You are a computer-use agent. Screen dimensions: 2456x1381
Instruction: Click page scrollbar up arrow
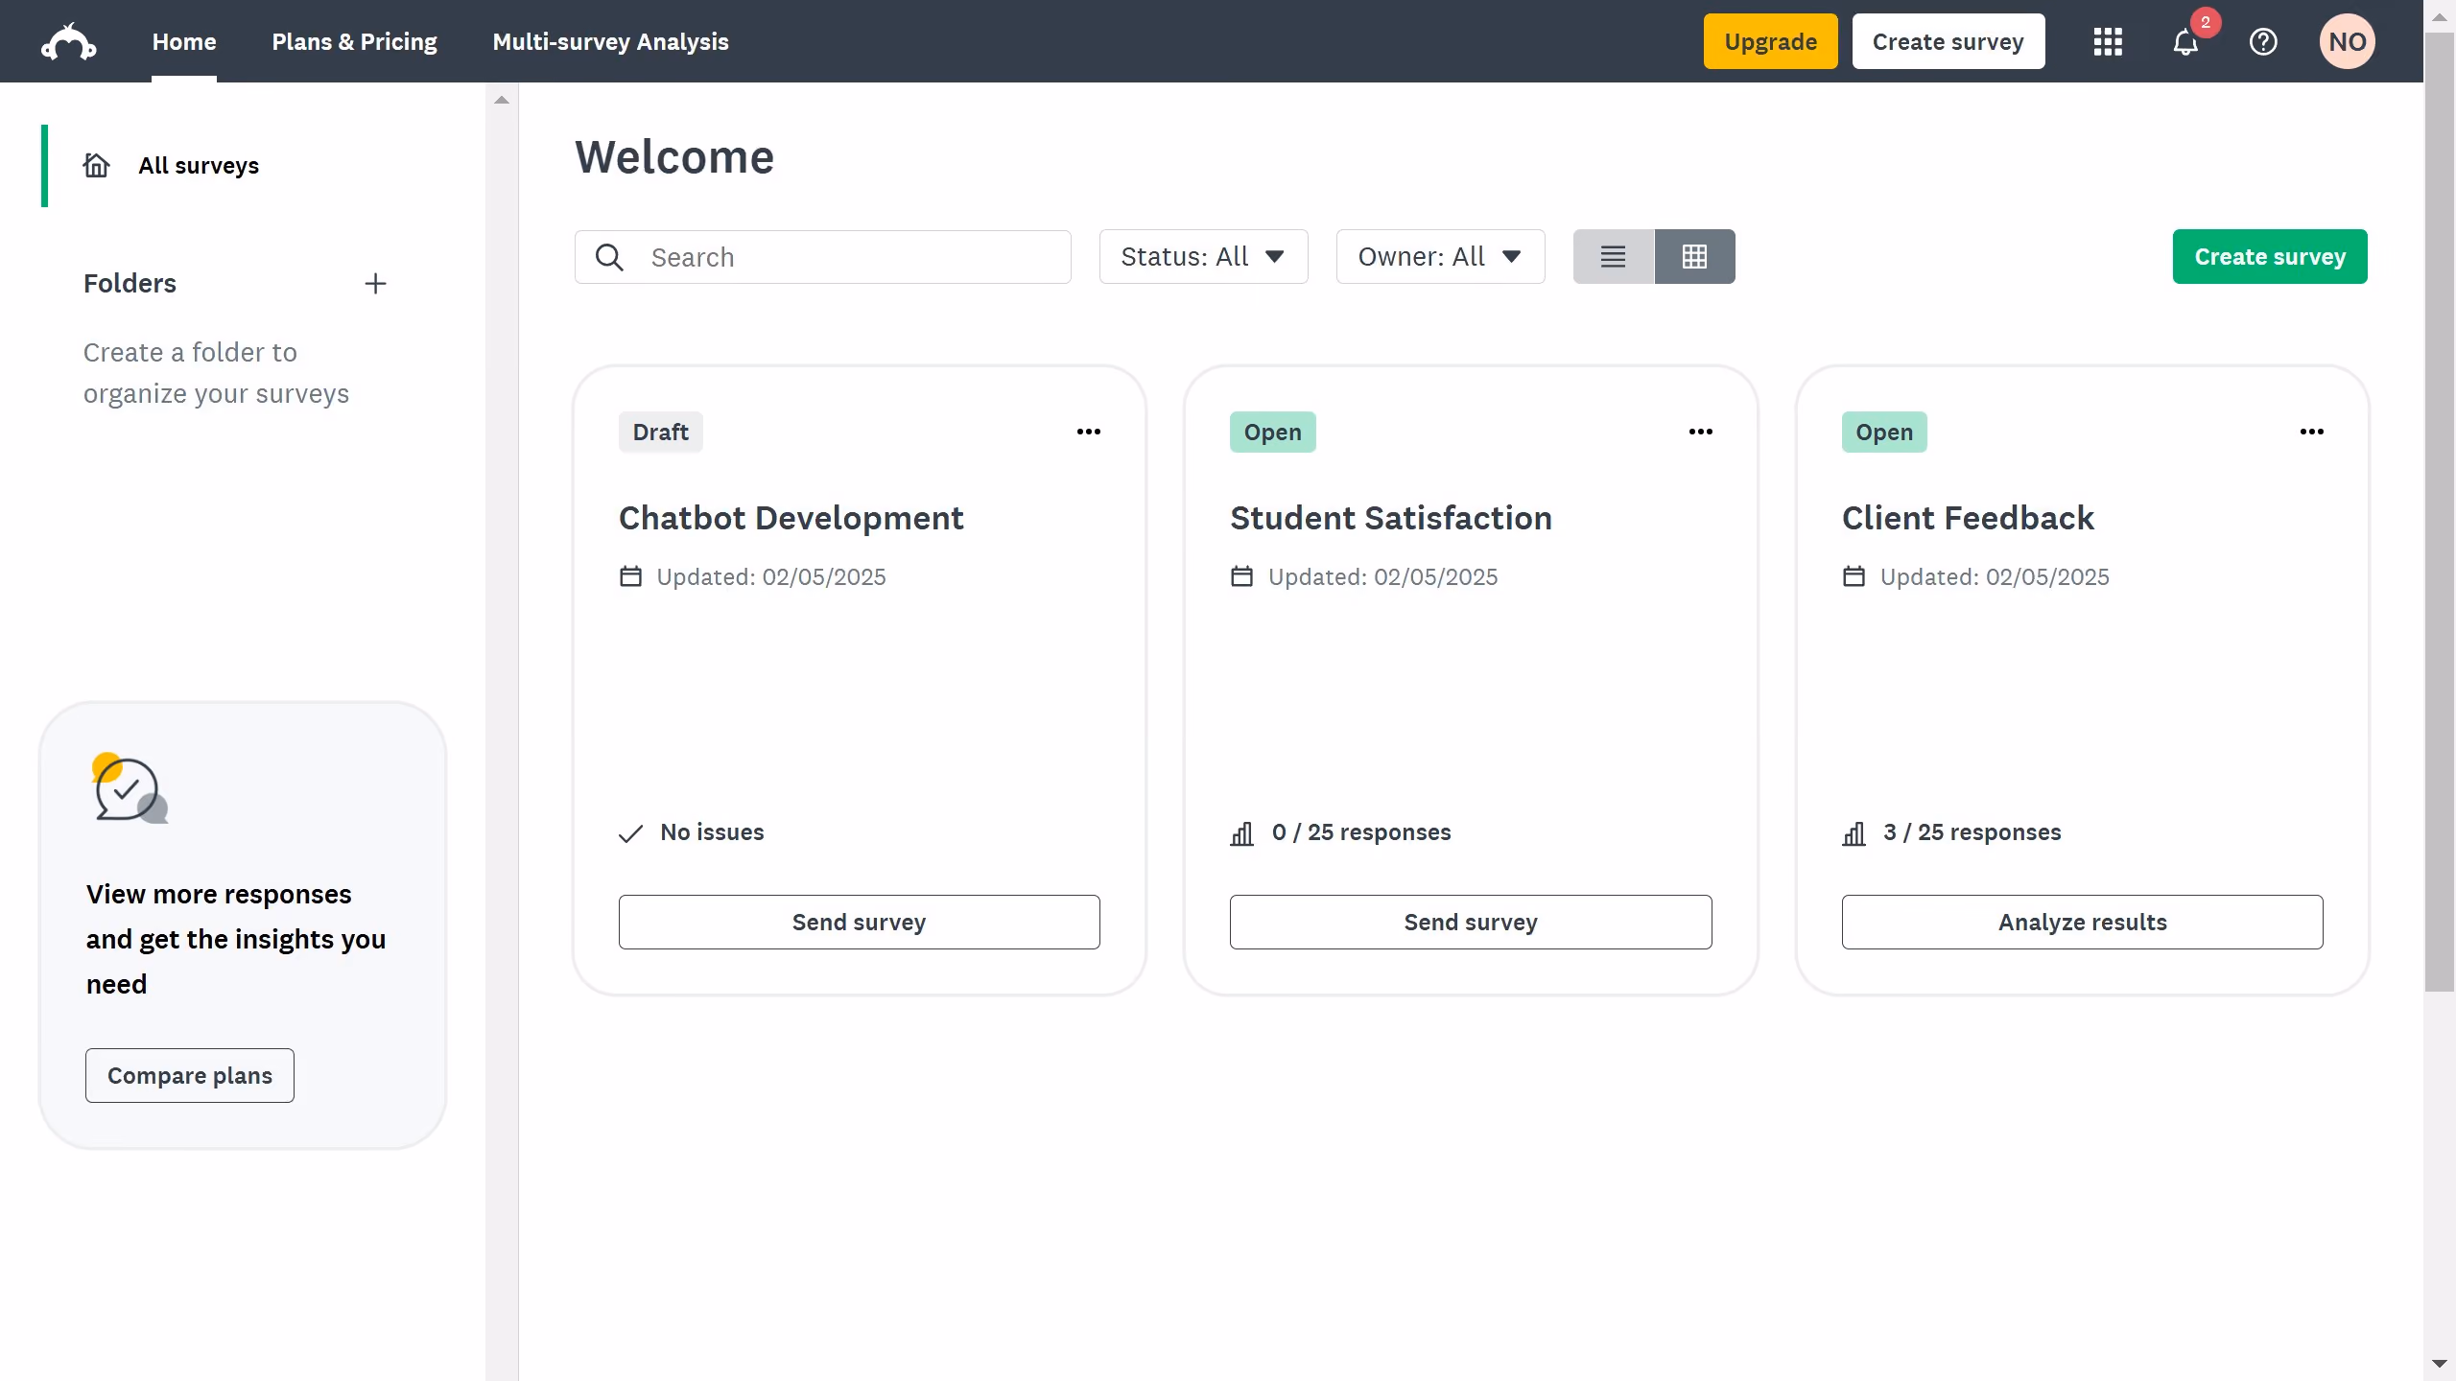pyautogui.click(x=2439, y=17)
